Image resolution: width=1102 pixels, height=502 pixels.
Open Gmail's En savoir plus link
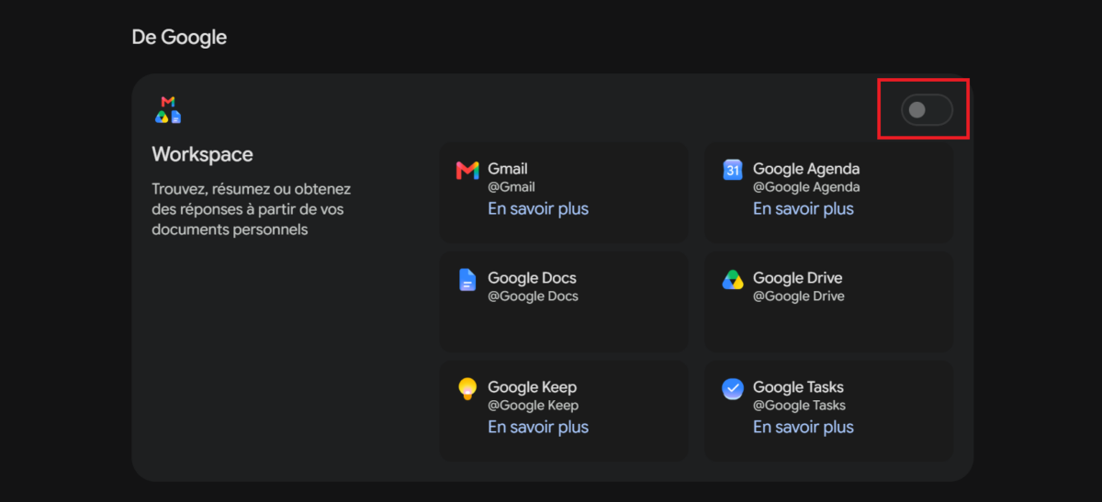pos(538,208)
